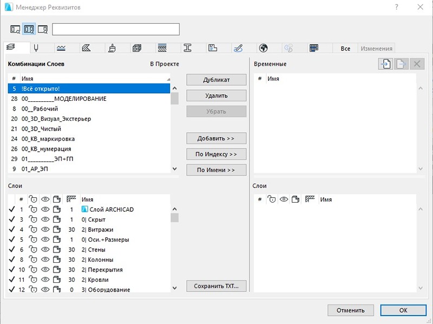Switch to the Все tab
The image size is (433, 324).
pos(345,48)
